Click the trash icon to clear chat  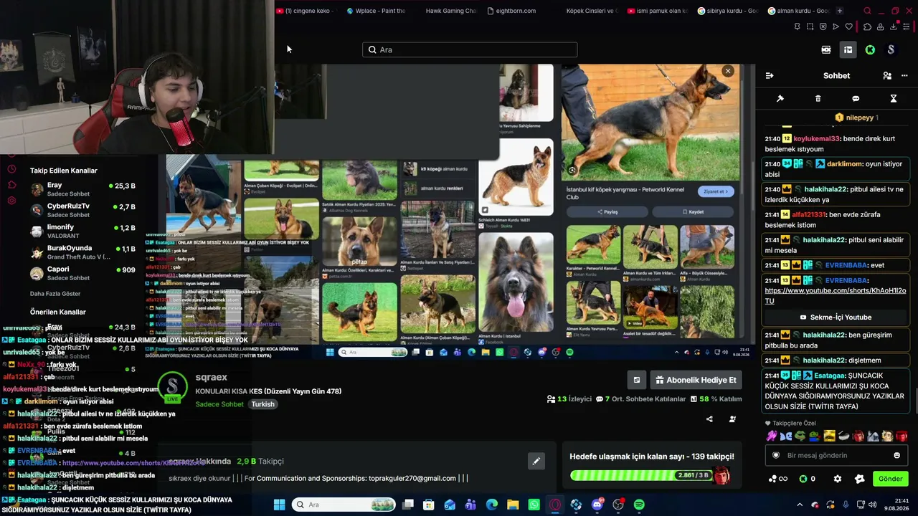click(x=818, y=98)
